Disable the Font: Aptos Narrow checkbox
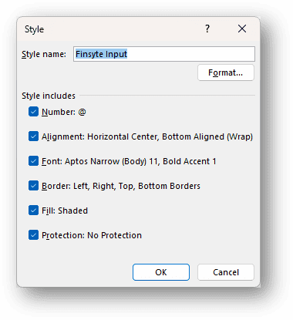 coord(33,161)
